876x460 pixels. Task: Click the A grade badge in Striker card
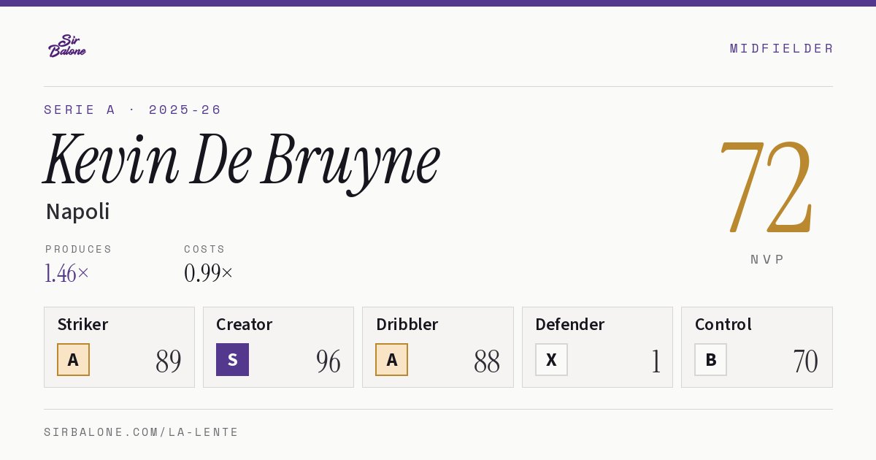tap(73, 359)
